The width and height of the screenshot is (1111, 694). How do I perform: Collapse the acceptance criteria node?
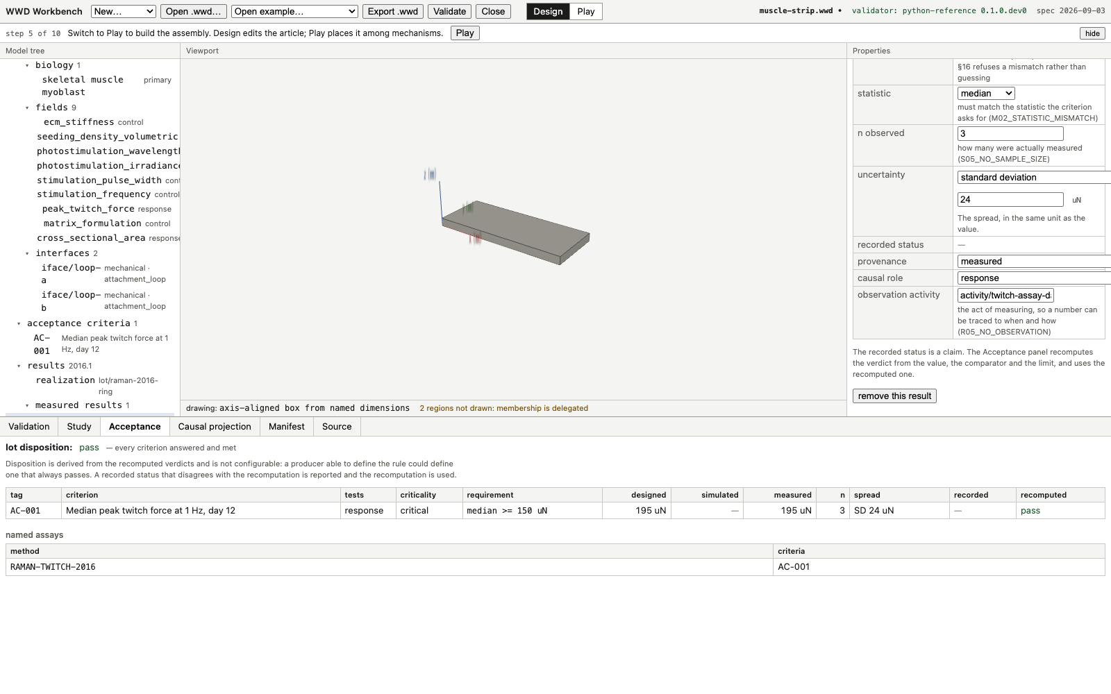pyautogui.click(x=19, y=323)
